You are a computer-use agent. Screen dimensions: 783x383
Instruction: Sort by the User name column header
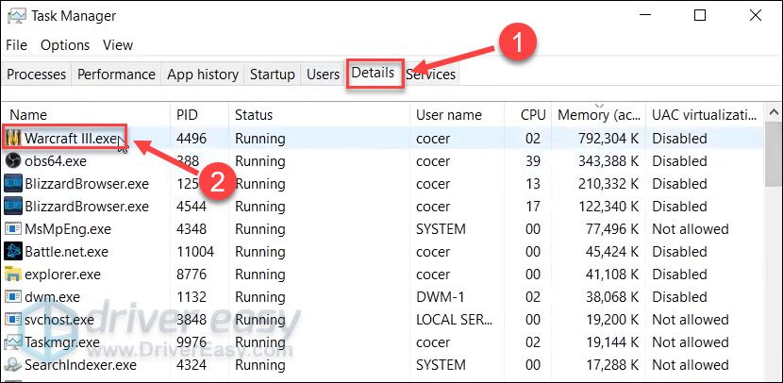click(x=457, y=115)
